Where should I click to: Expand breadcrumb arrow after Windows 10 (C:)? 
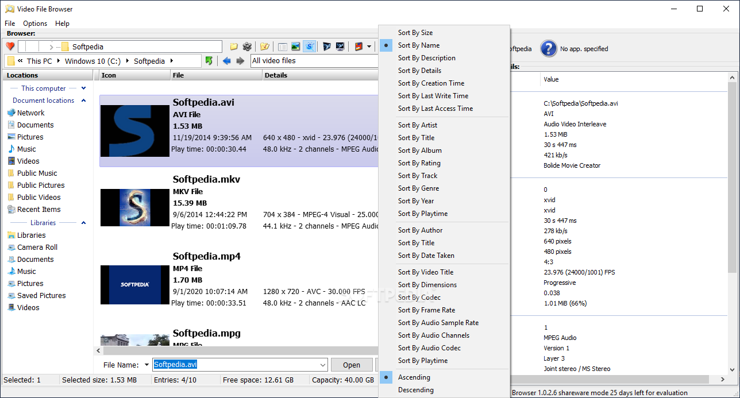(127, 61)
